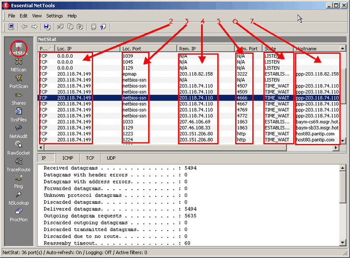Click the forward arrow toolbar button

[35, 27]
